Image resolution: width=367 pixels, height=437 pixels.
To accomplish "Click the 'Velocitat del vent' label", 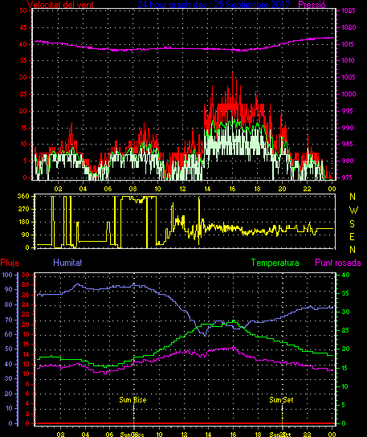I will (x=60, y=5).
